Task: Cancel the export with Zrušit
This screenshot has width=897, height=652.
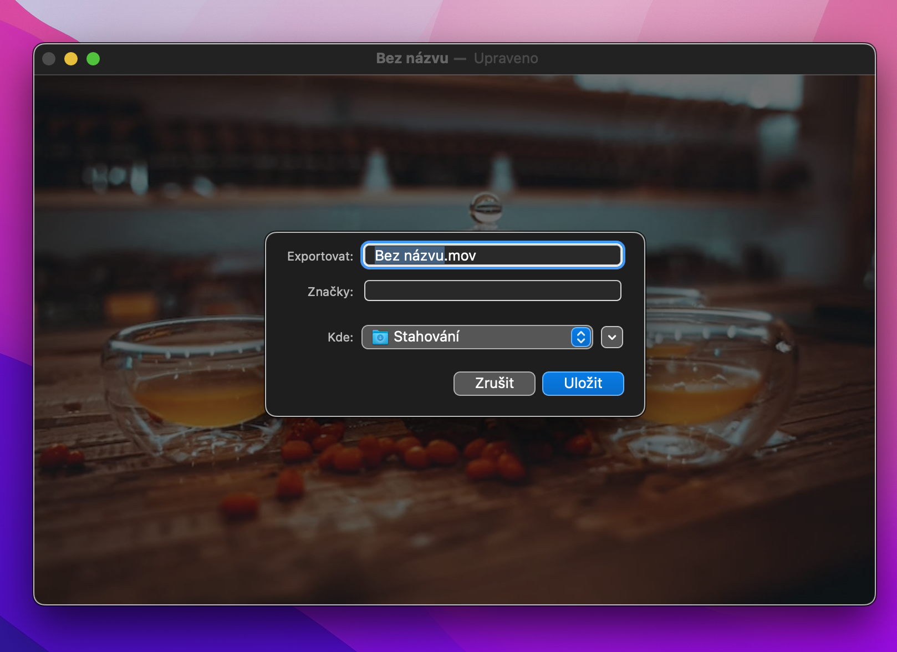Action: click(494, 383)
